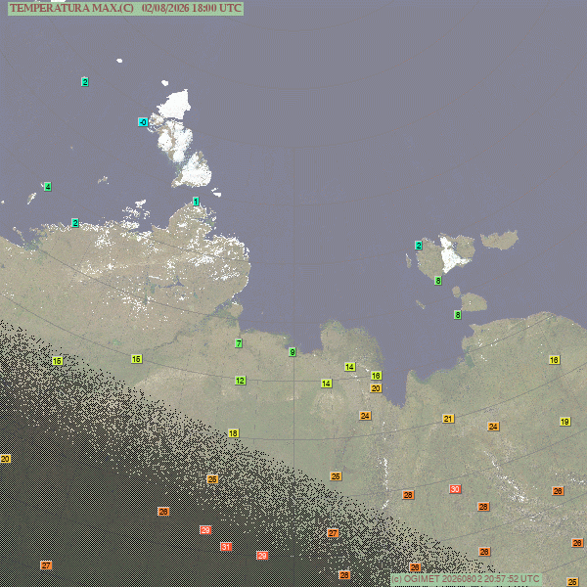Screen dimensions: 587x587
Task: Click the green 7 temperature marker
Action: [x=239, y=343]
